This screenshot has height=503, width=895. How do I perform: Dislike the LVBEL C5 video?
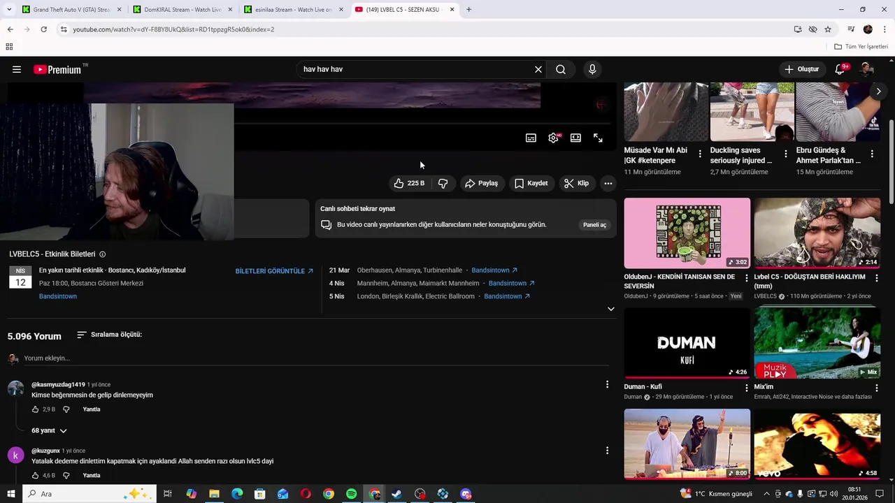[x=443, y=183]
